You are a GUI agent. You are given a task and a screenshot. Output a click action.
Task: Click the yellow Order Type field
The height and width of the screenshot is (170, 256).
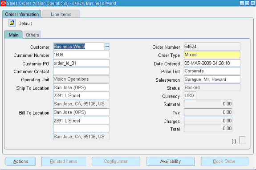click(x=212, y=55)
